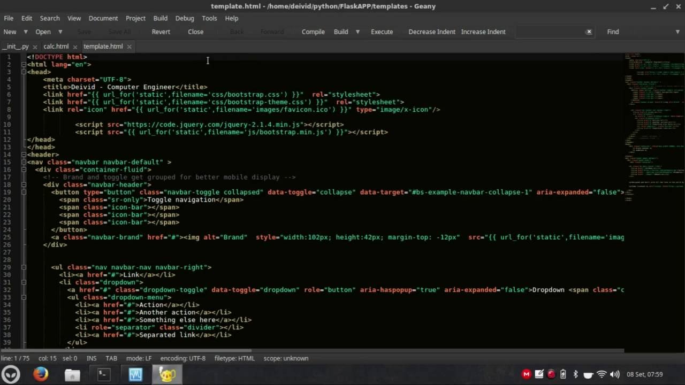Viewport: 685px width, 385px height.
Task: Select the template.html tab
Action: click(103, 47)
